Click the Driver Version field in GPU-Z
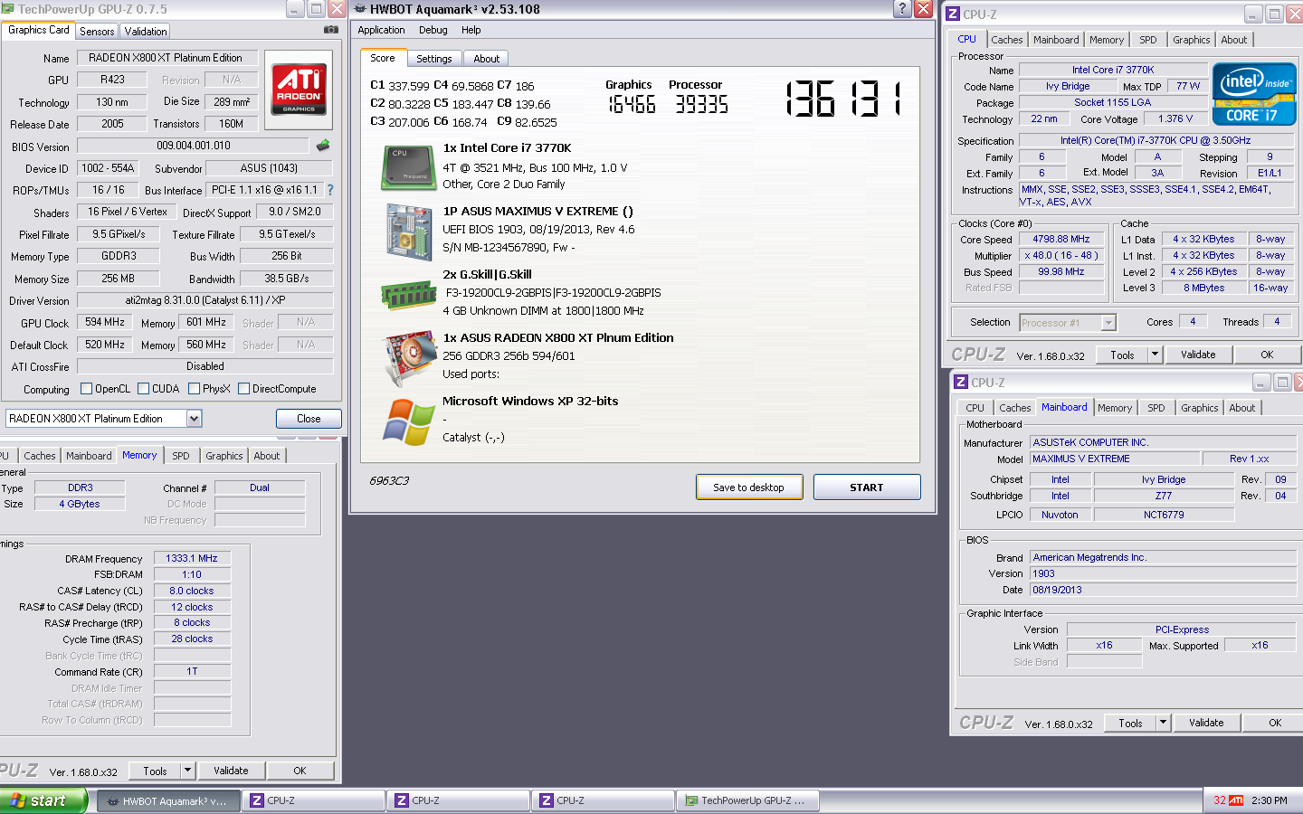Viewport: 1303px width, 814px height. point(205,300)
